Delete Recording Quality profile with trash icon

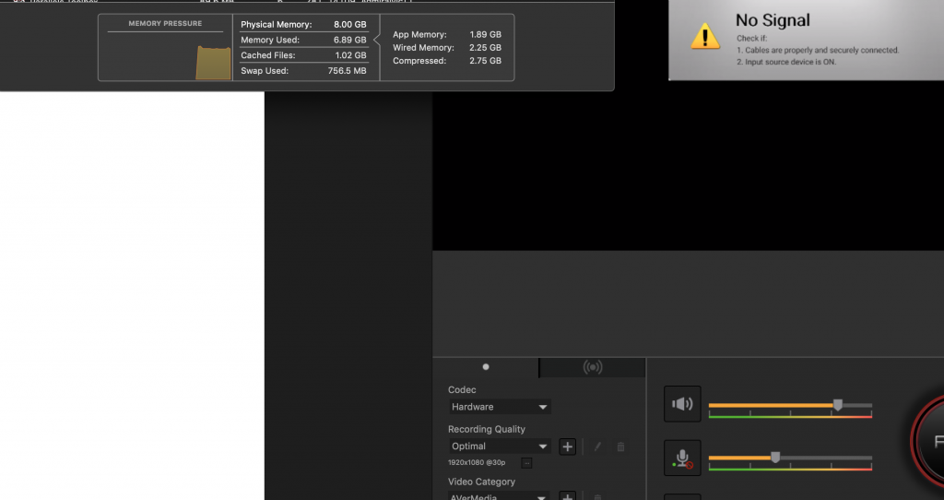pos(620,446)
